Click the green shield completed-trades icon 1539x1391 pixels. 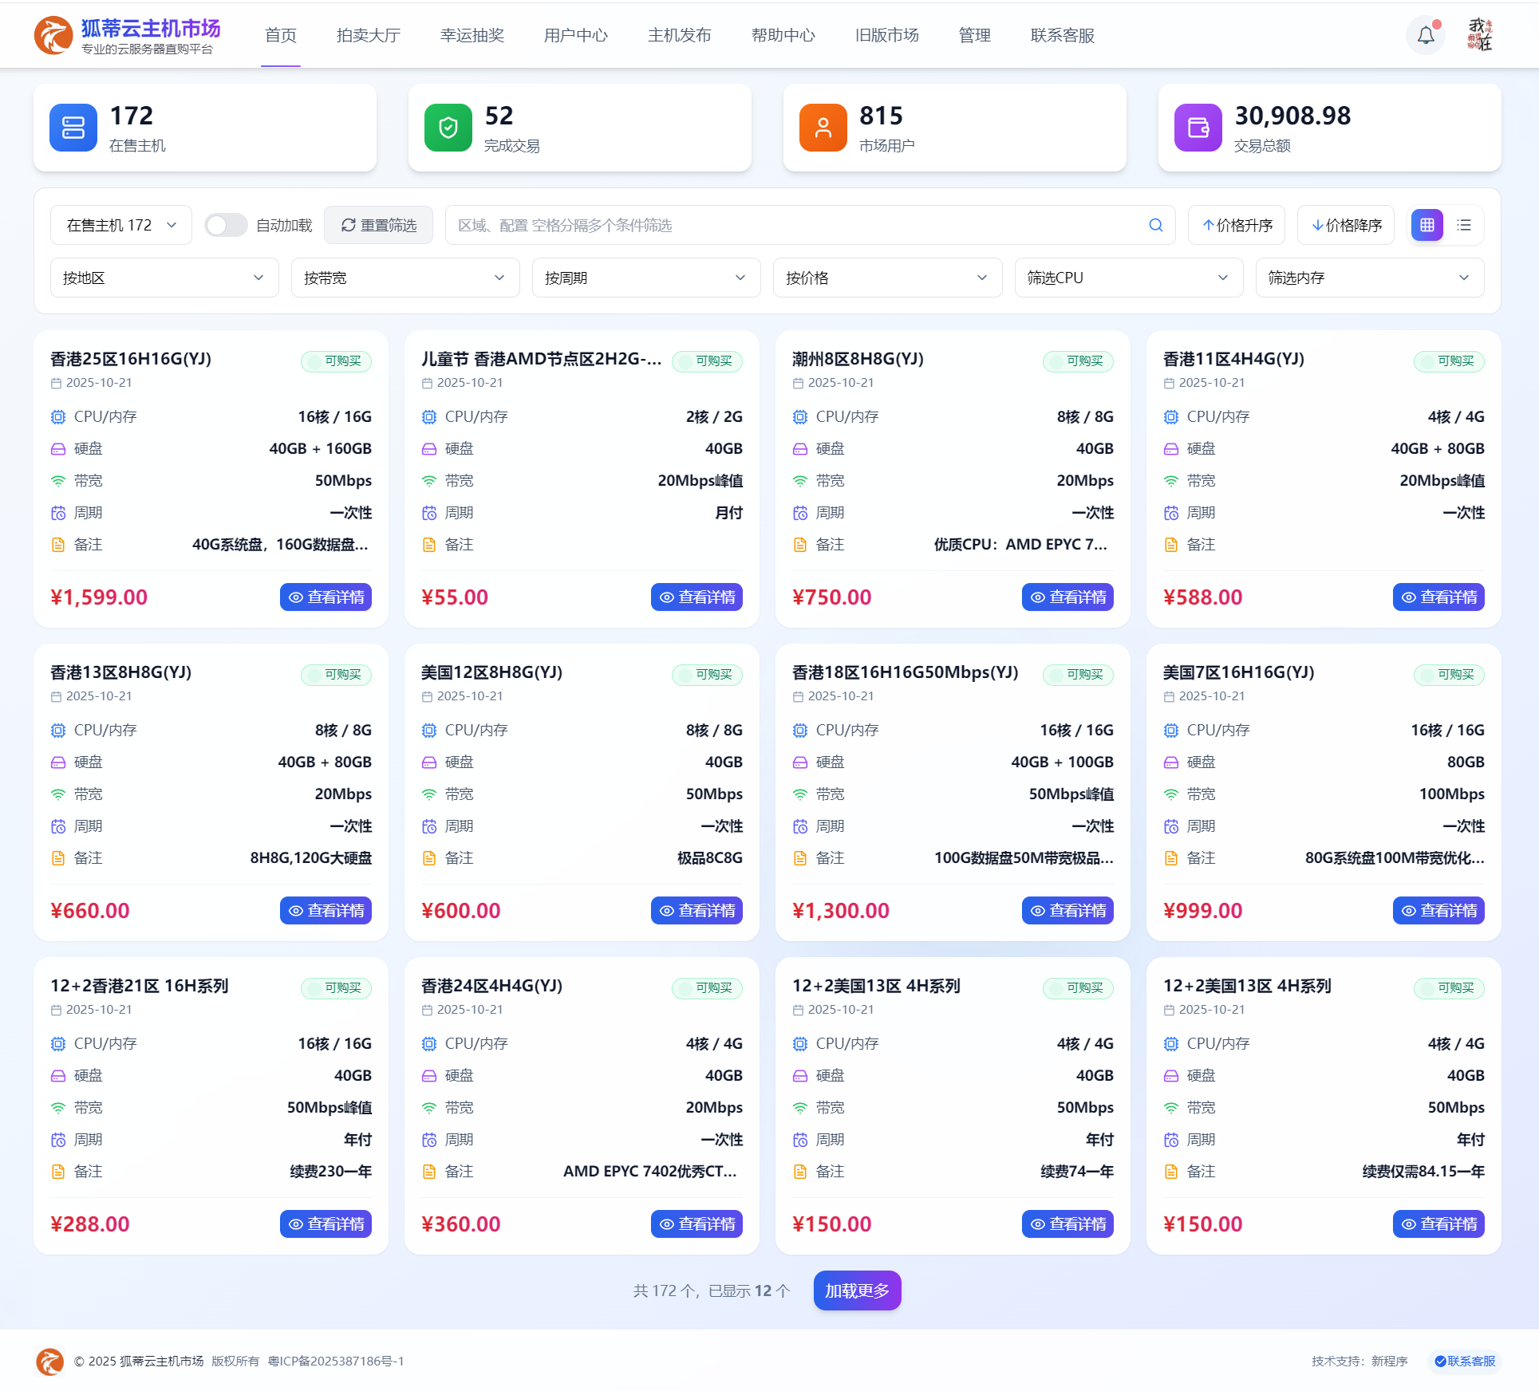coord(448,128)
